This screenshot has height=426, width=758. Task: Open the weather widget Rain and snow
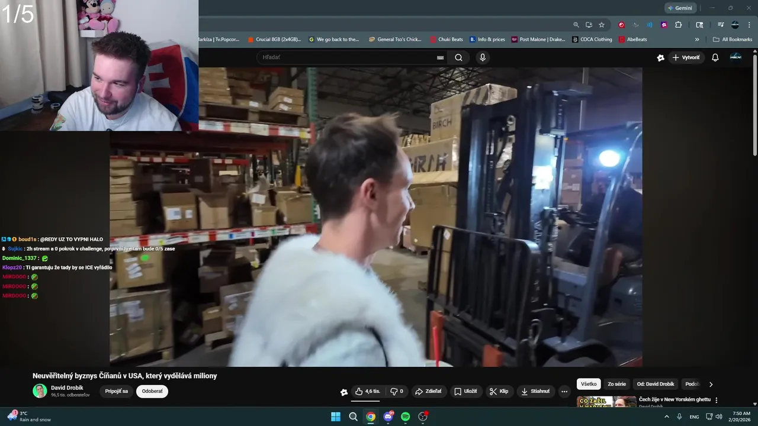28,417
